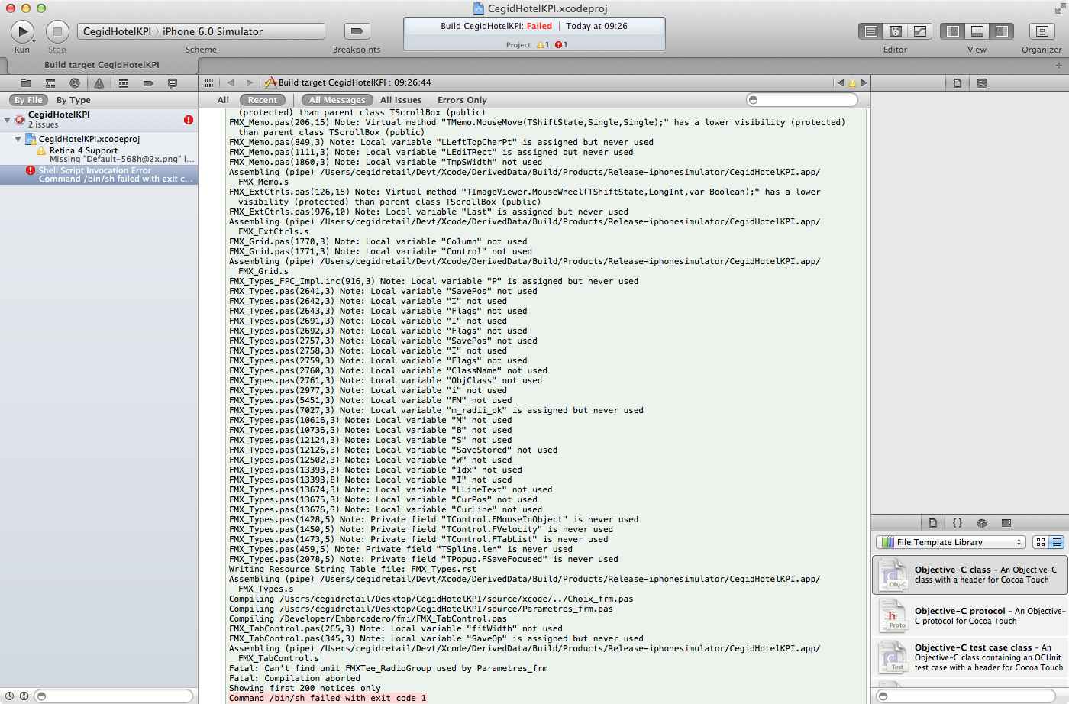Click the Stop button
1069x704 pixels.
click(57, 31)
